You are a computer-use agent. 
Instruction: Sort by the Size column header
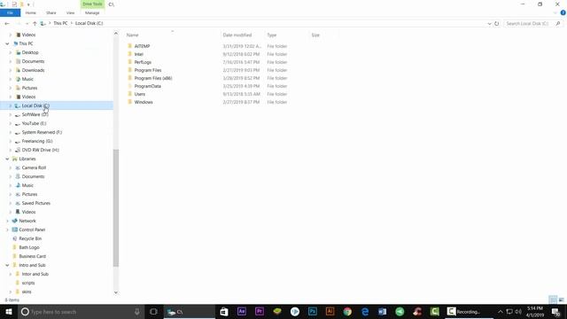tap(315, 35)
